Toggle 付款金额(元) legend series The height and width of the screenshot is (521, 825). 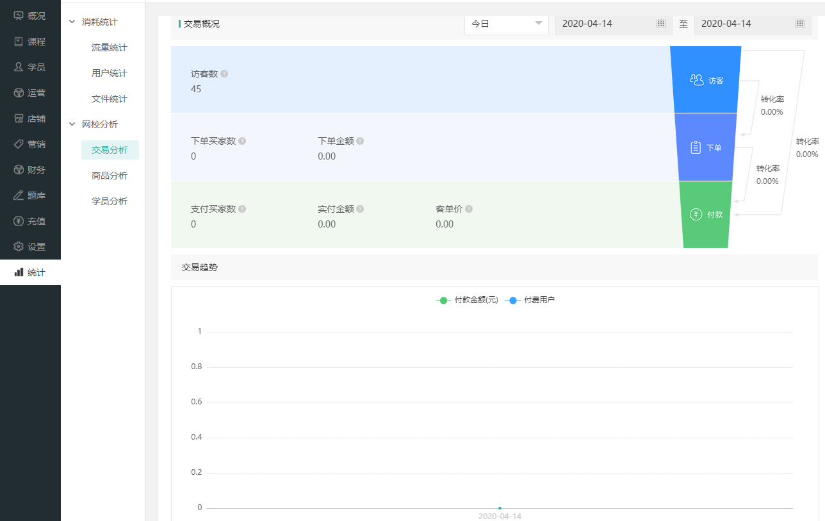coord(467,300)
